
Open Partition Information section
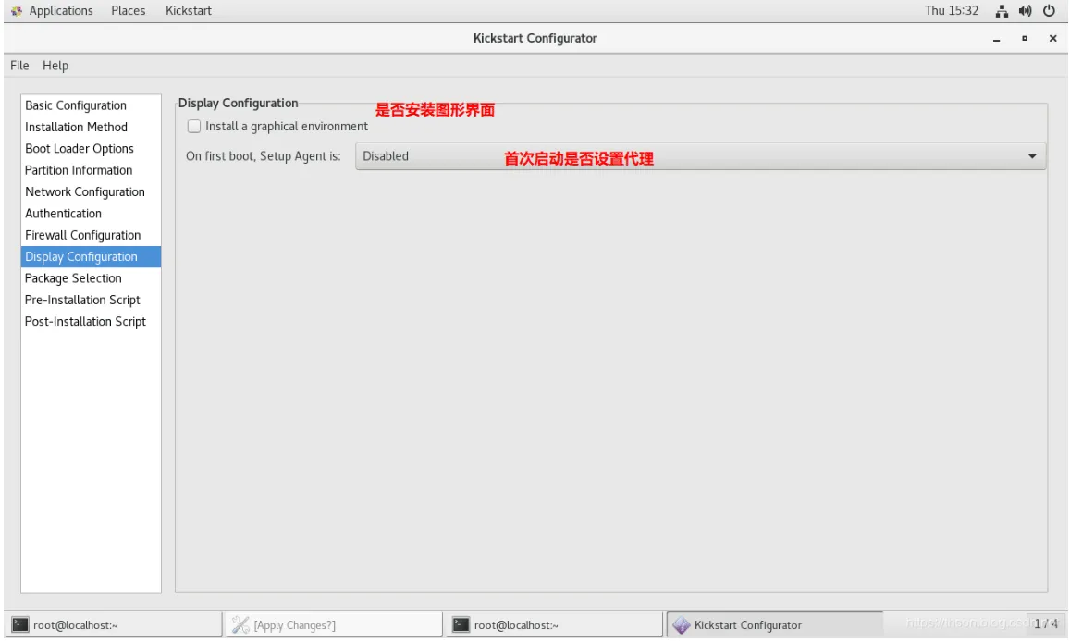[91, 170]
